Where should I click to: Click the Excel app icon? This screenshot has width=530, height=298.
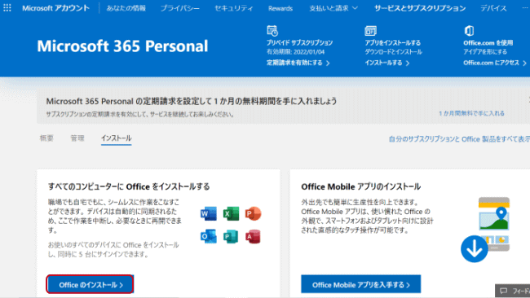pyautogui.click(x=231, y=213)
